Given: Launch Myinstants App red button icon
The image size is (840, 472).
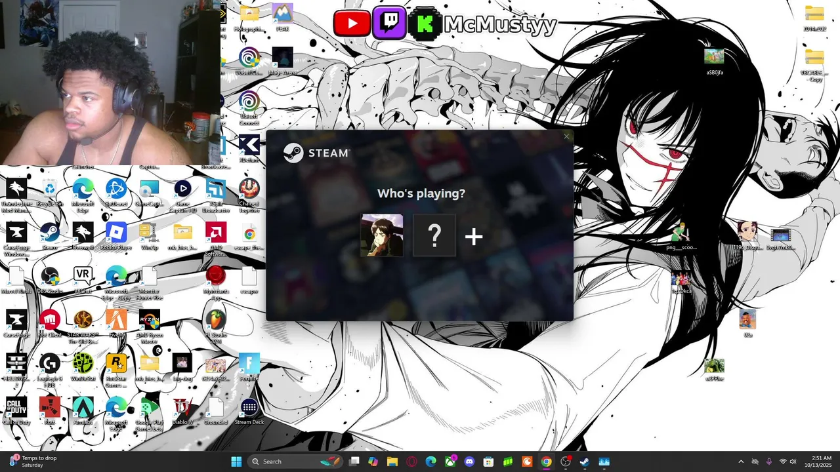Looking at the screenshot, I should 216,283.
